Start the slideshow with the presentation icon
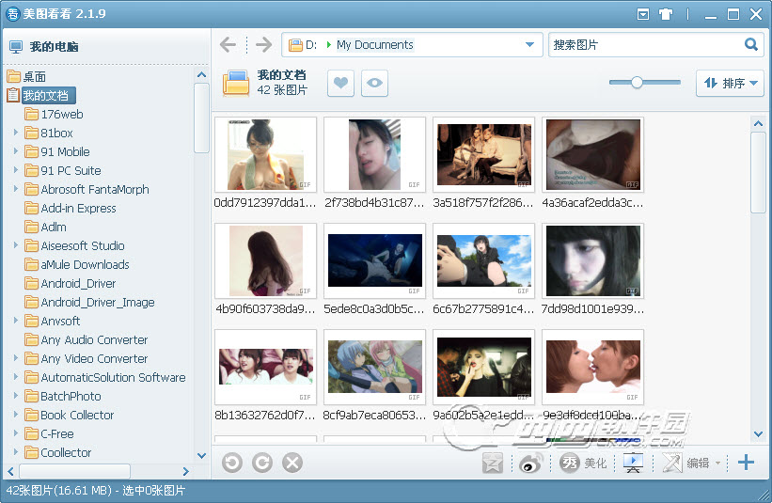Viewport: 772px width, 503px height. (634, 463)
